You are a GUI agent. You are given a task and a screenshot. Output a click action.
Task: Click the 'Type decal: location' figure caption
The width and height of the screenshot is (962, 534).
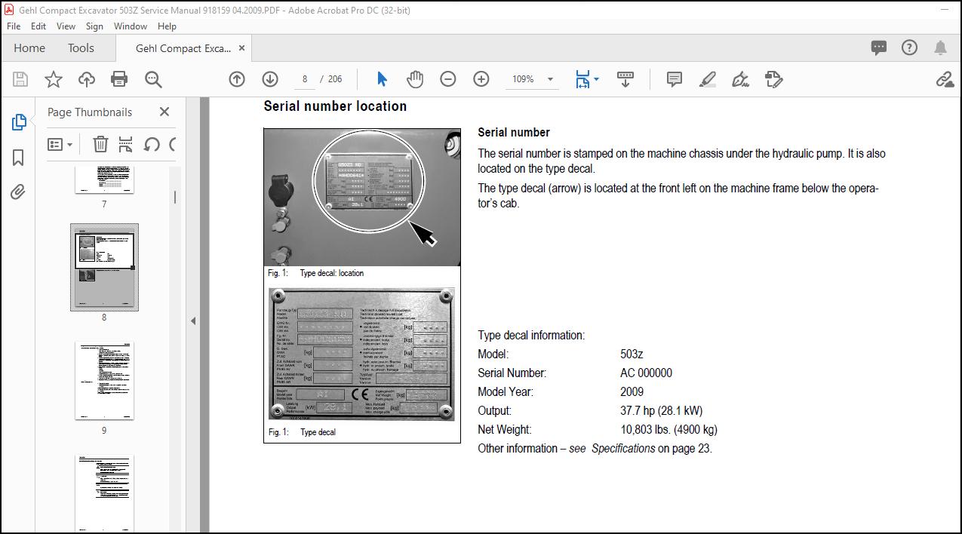pyautogui.click(x=332, y=273)
